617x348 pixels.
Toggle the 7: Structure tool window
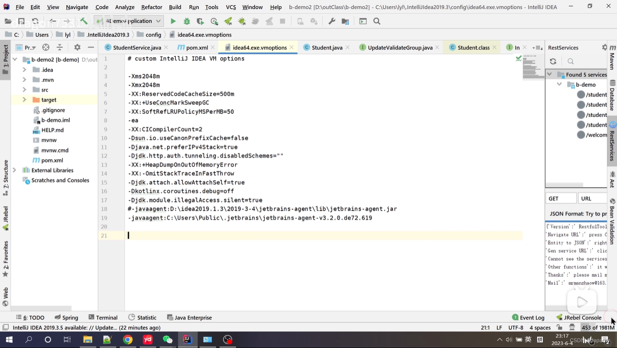tap(6, 178)
